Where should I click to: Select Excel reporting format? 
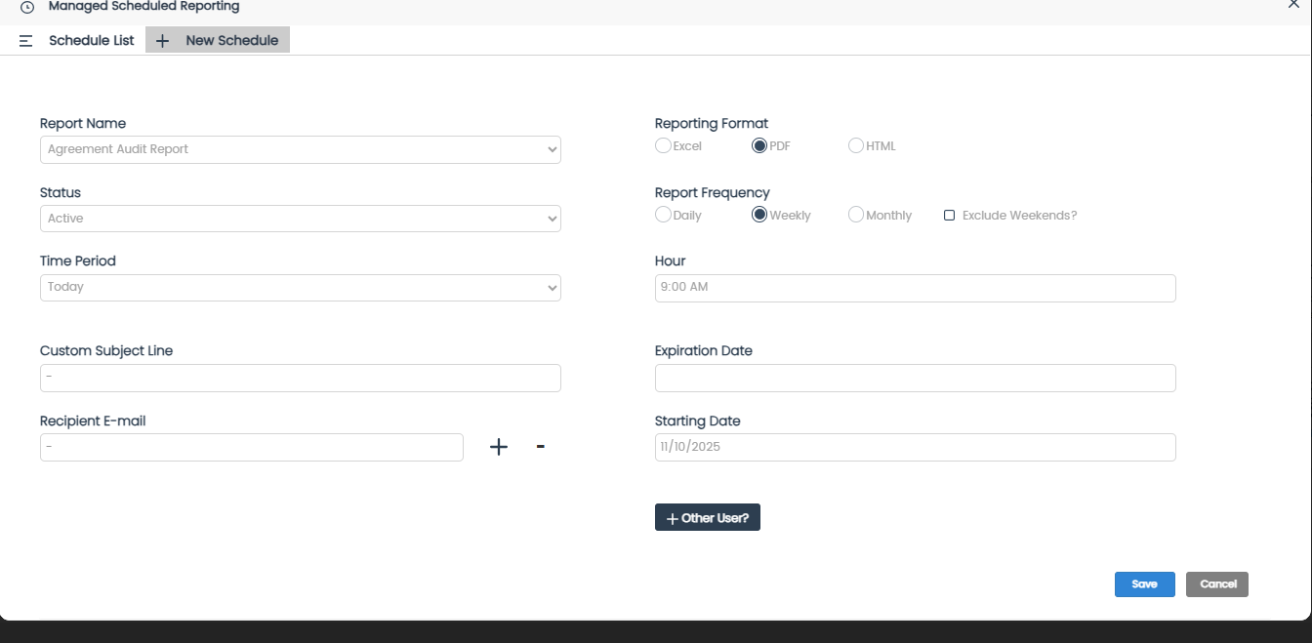[663, 146]
